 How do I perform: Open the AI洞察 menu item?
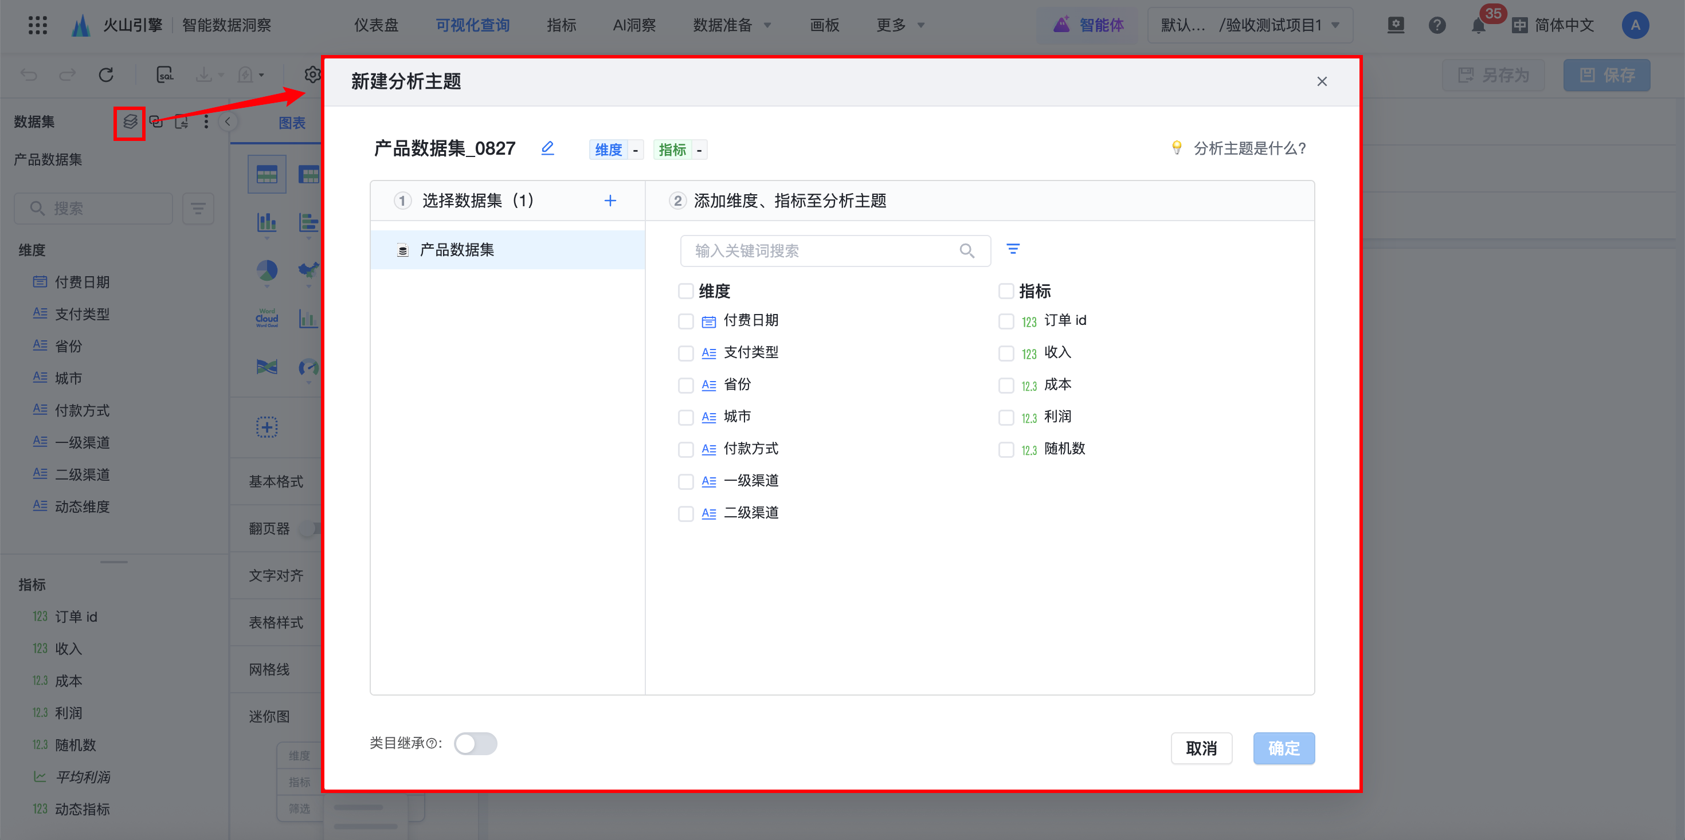coord(633,26)
